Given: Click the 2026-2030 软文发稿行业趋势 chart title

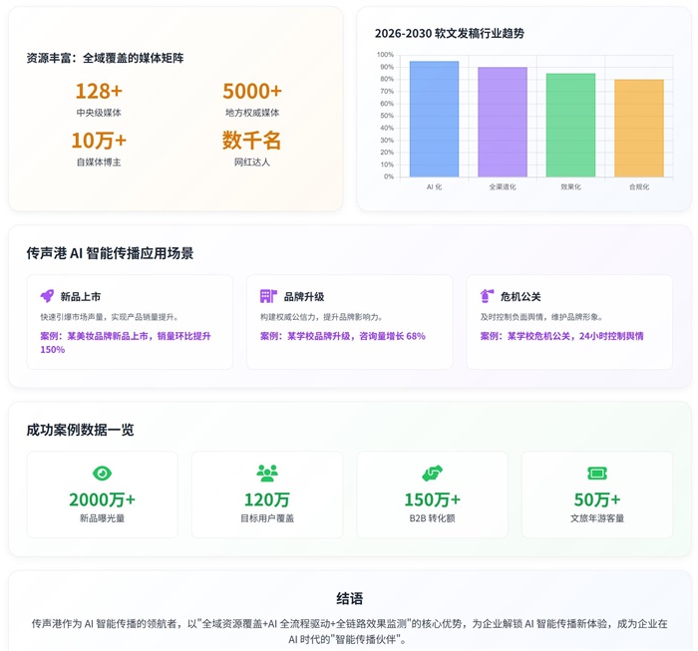Looking at the screenshot, I should (x=449, y=33).
